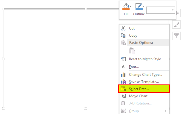Click the Select Data table icon

coord(123,89)
